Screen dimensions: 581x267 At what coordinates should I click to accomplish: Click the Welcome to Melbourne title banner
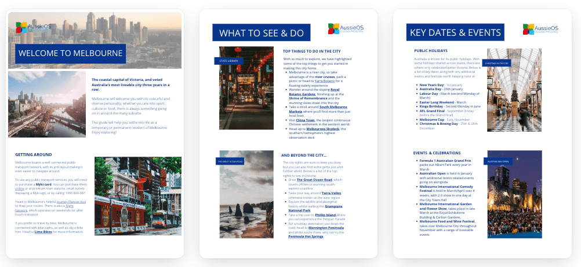pos(70,54)
